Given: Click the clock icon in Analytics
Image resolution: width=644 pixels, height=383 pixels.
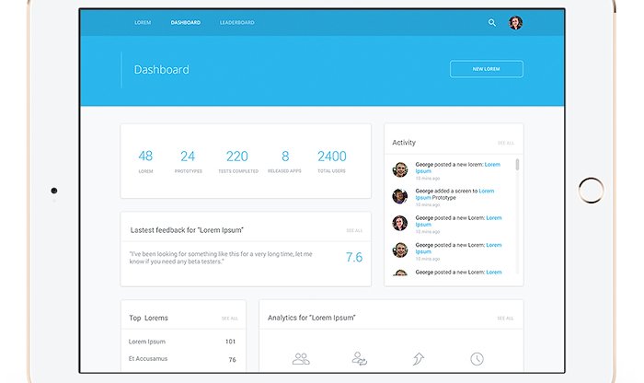Looking at the screenshot, I should 477,359.
